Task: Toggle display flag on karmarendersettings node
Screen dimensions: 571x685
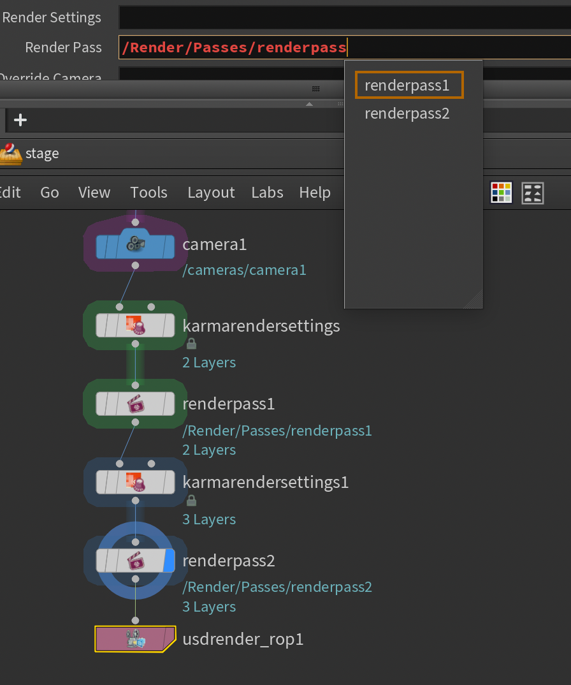Action: 169,325
